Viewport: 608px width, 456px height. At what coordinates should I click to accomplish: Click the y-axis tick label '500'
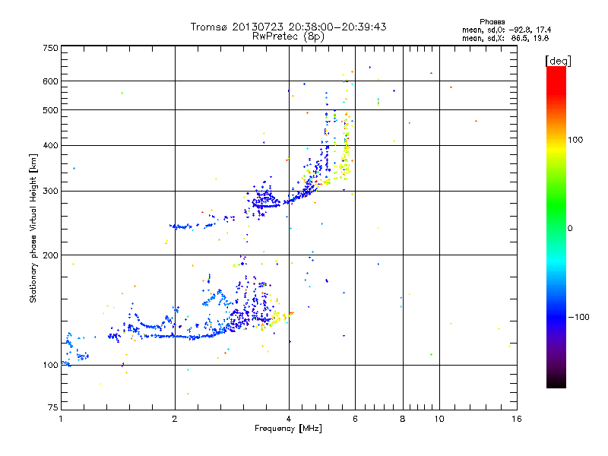point(50,110)
